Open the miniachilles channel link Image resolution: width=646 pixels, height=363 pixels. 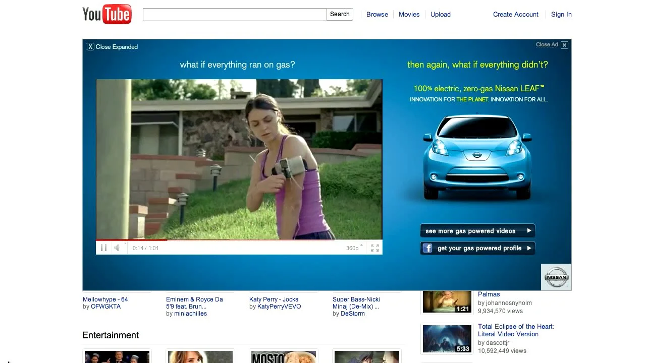pos(191,314)
